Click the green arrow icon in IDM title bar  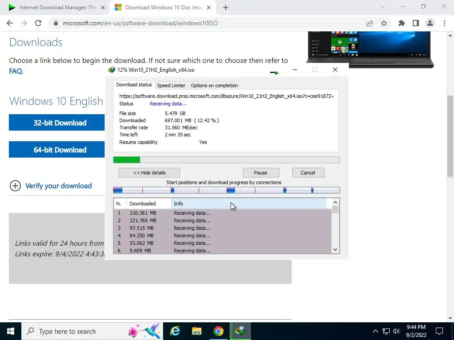pyautogui.click(x=274, y=72)
